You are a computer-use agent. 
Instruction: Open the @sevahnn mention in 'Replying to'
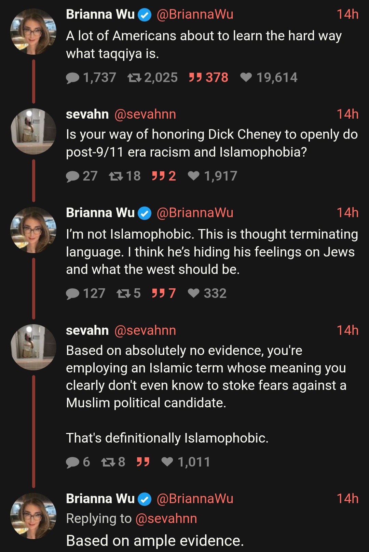166,518
